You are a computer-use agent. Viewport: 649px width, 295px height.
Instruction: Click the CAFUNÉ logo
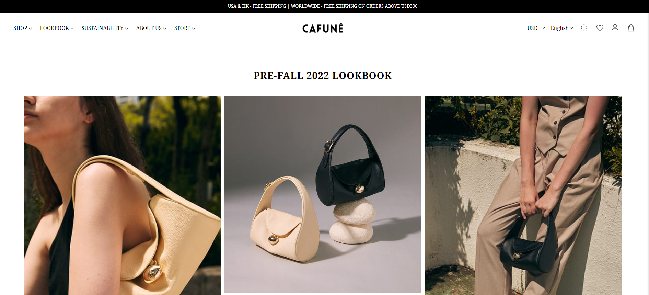[x=323, y=28]
